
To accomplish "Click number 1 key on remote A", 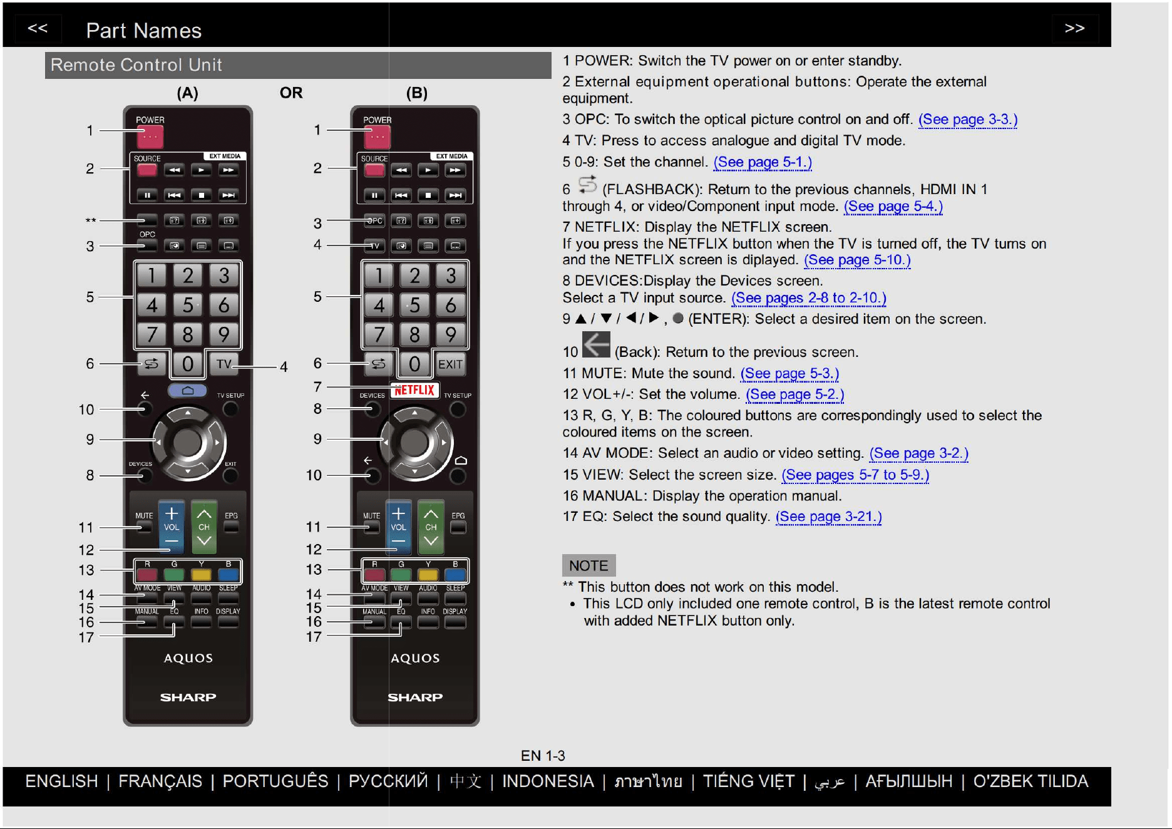I will (152, 275).
